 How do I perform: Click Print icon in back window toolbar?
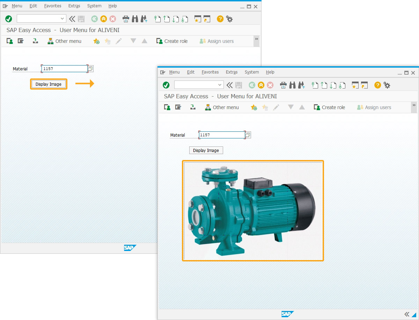coord(126,19)
